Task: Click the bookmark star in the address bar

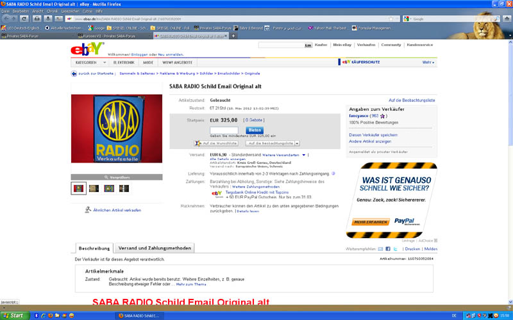Action: tap(391, 19)
